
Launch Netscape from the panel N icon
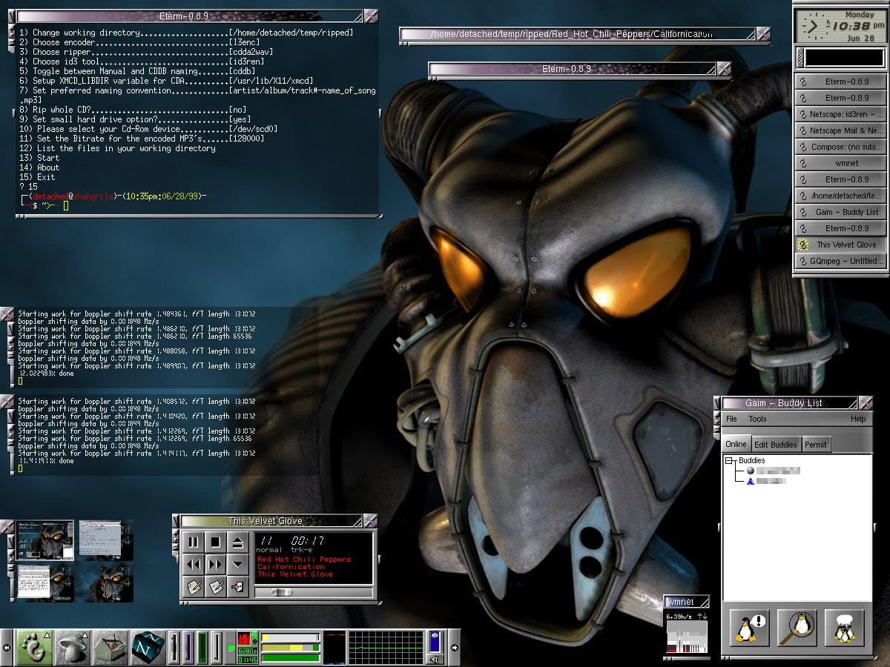(x=148, y=648)
